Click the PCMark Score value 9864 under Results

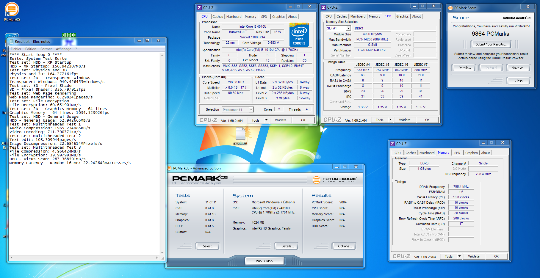click(x=343, y=202)
